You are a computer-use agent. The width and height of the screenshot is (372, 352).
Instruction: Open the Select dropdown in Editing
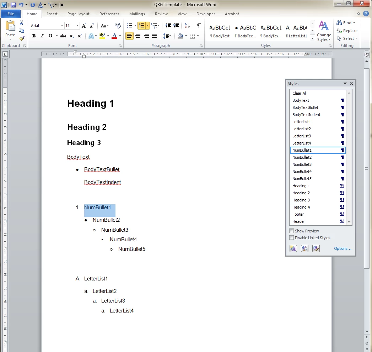tap(347, 38)
